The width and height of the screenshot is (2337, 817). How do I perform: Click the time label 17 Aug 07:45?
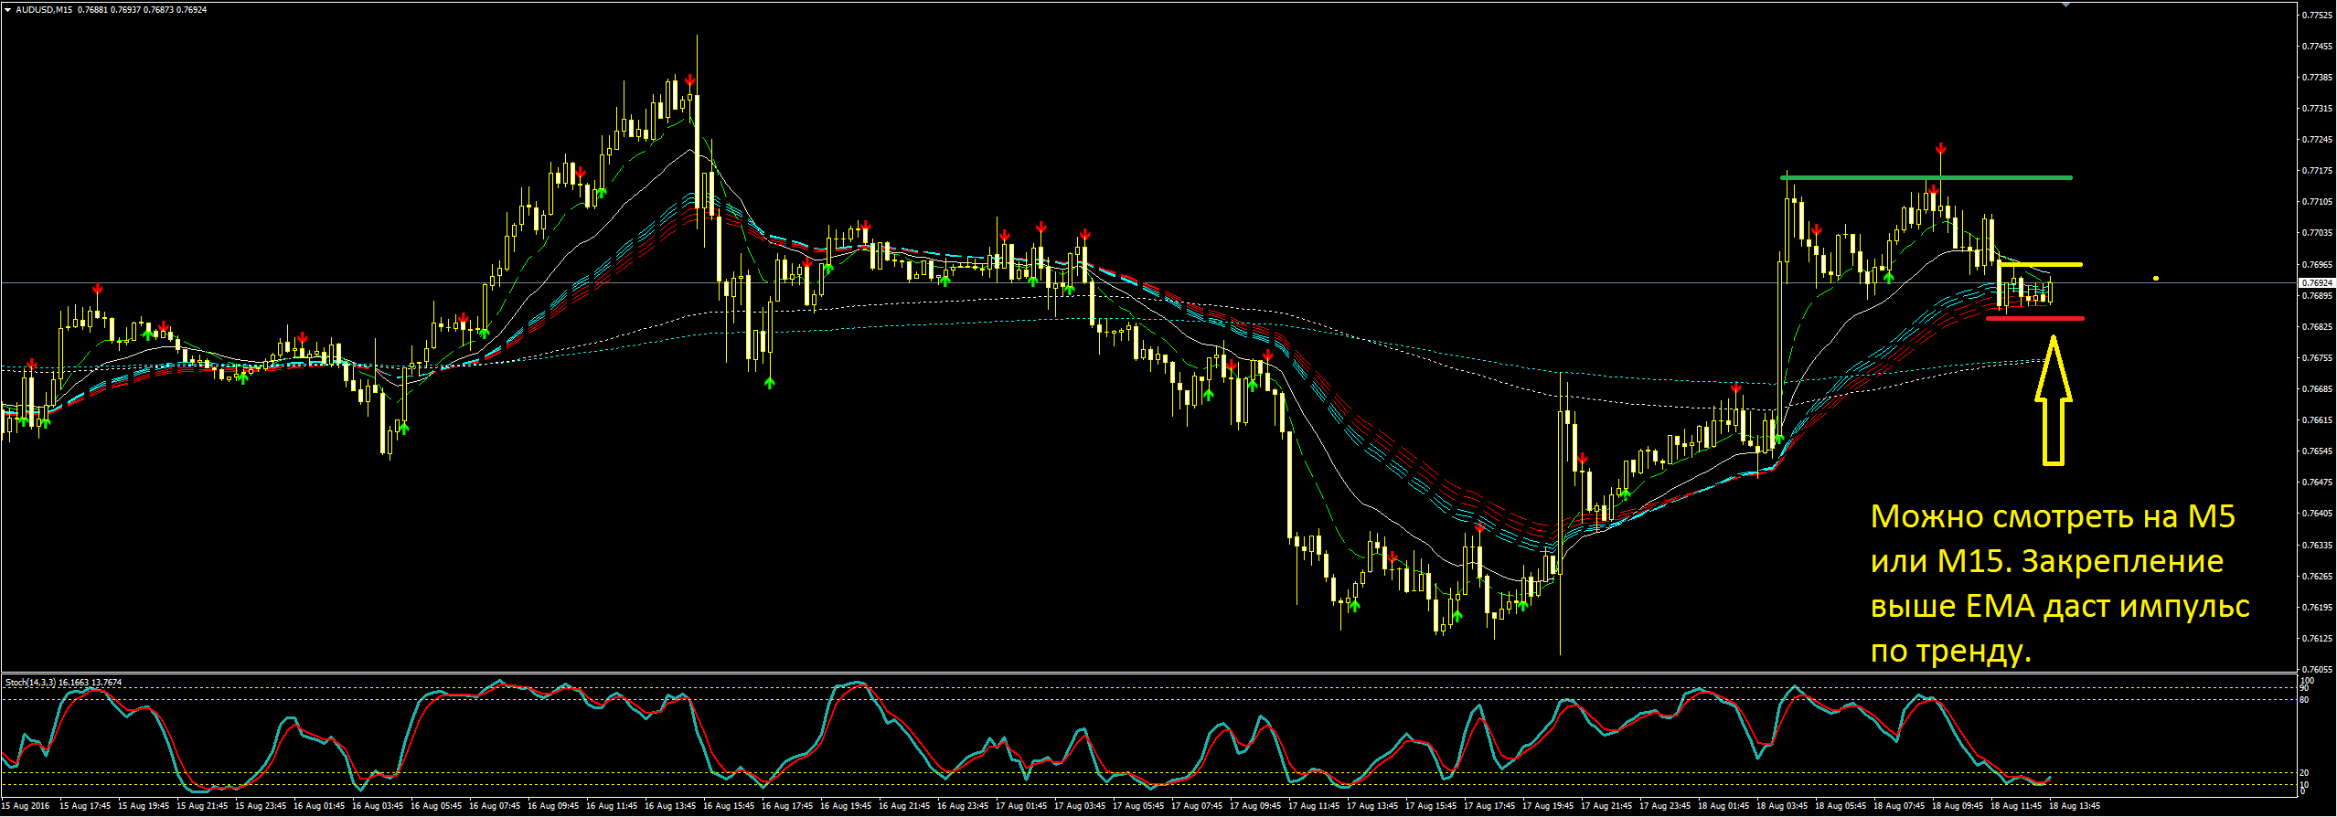tap(1197, 806)
